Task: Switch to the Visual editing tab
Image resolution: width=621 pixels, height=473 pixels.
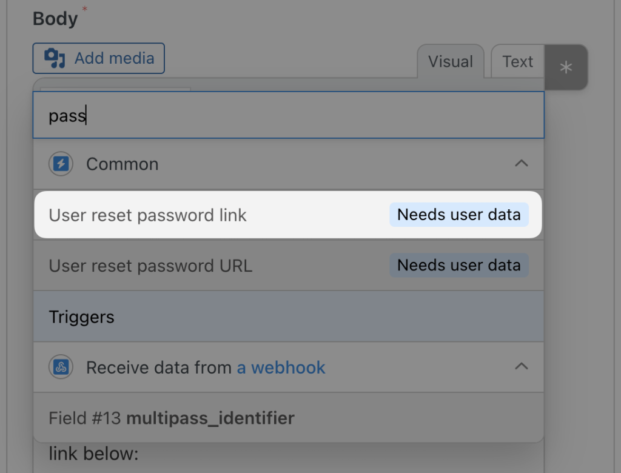Action: click(450, 61)
